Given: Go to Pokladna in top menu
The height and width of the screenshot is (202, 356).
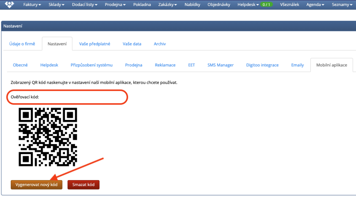Looking at the screenshot, I should tap(142, 5).
